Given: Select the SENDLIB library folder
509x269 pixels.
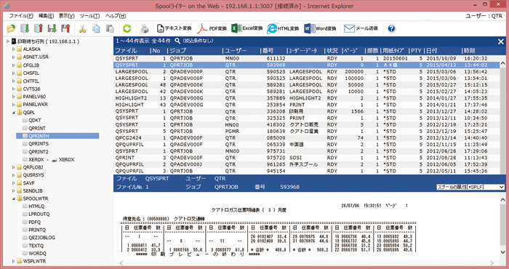Looking at the screenshot, I should tap(33, 190).
